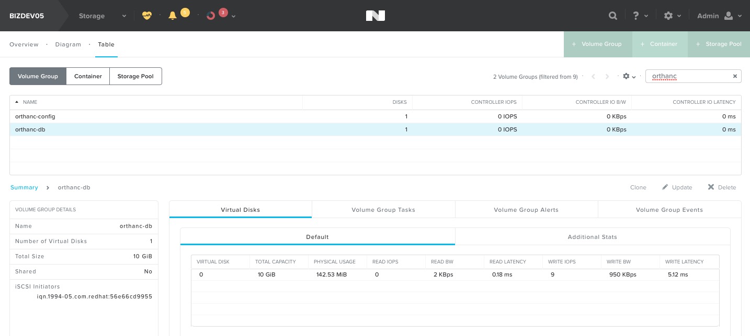This screenshot has width=750, height=336.
Task: Open the Additional Stats tab
Action: click(592, 237)
